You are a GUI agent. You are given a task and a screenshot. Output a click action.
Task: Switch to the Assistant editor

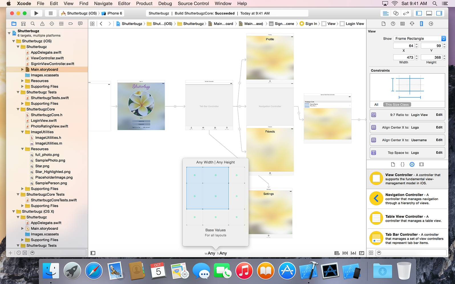click(396, 13)
